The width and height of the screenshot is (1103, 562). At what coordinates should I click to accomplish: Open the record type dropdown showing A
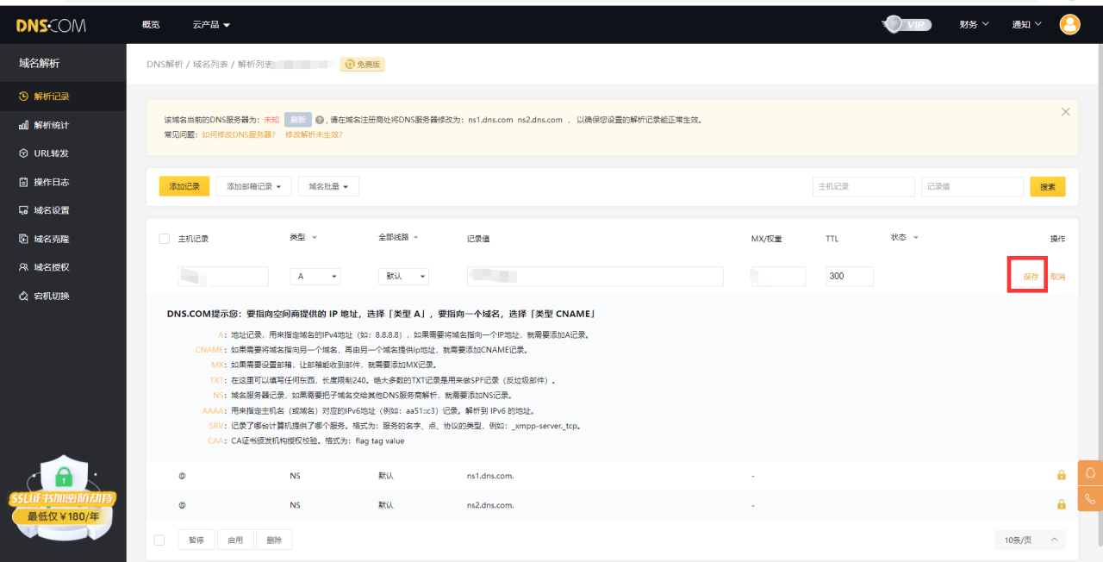tap(315, 277)
